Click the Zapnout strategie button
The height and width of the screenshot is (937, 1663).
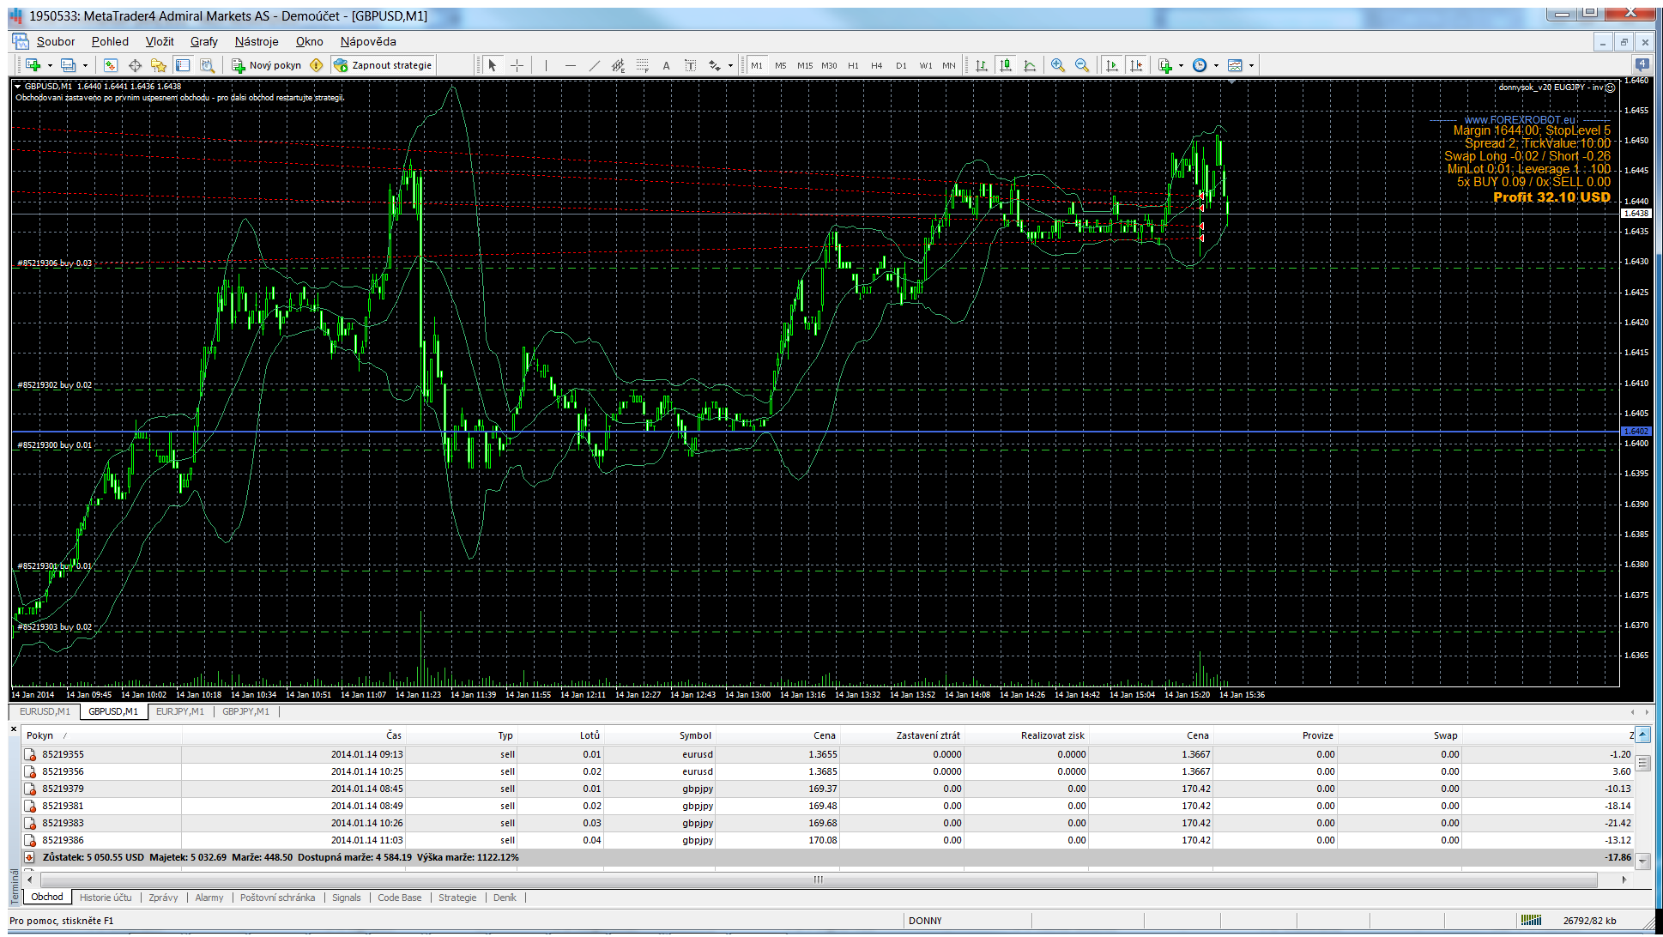(x=383, y=65)
